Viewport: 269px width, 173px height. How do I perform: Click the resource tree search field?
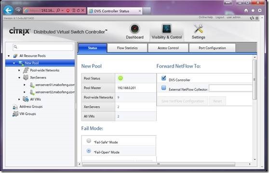43,47
